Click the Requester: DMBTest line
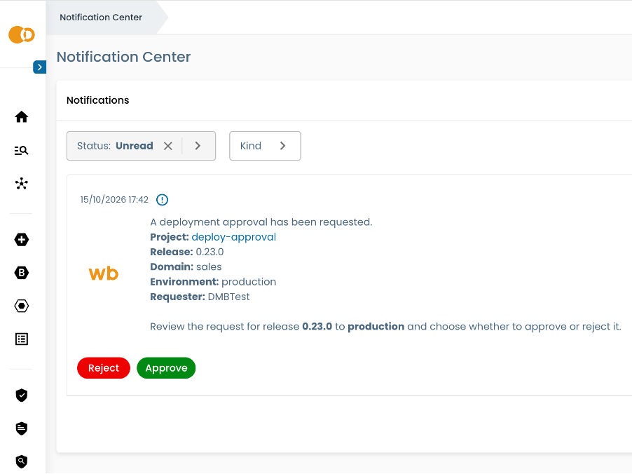632x474 pixels. click(200, 297)
